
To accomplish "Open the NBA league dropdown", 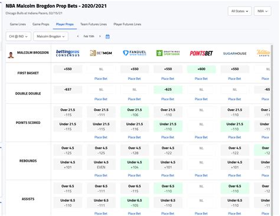I will click(x=262, y=11).
